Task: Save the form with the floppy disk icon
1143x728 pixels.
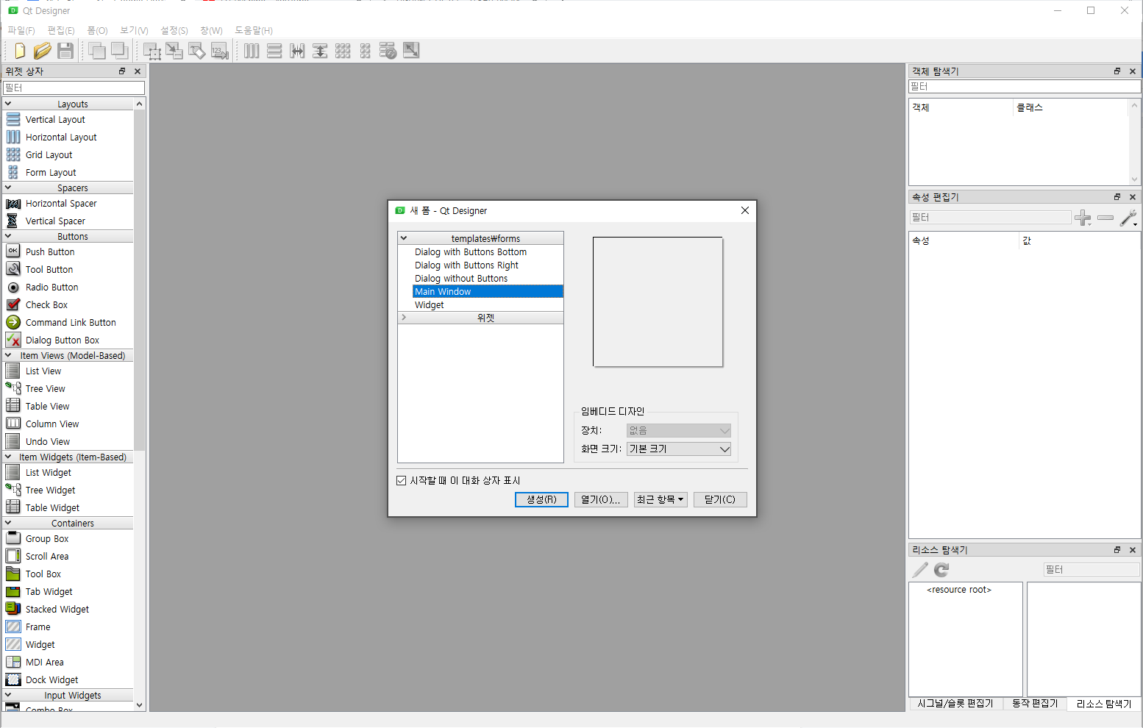Action: tap(65, 51)
